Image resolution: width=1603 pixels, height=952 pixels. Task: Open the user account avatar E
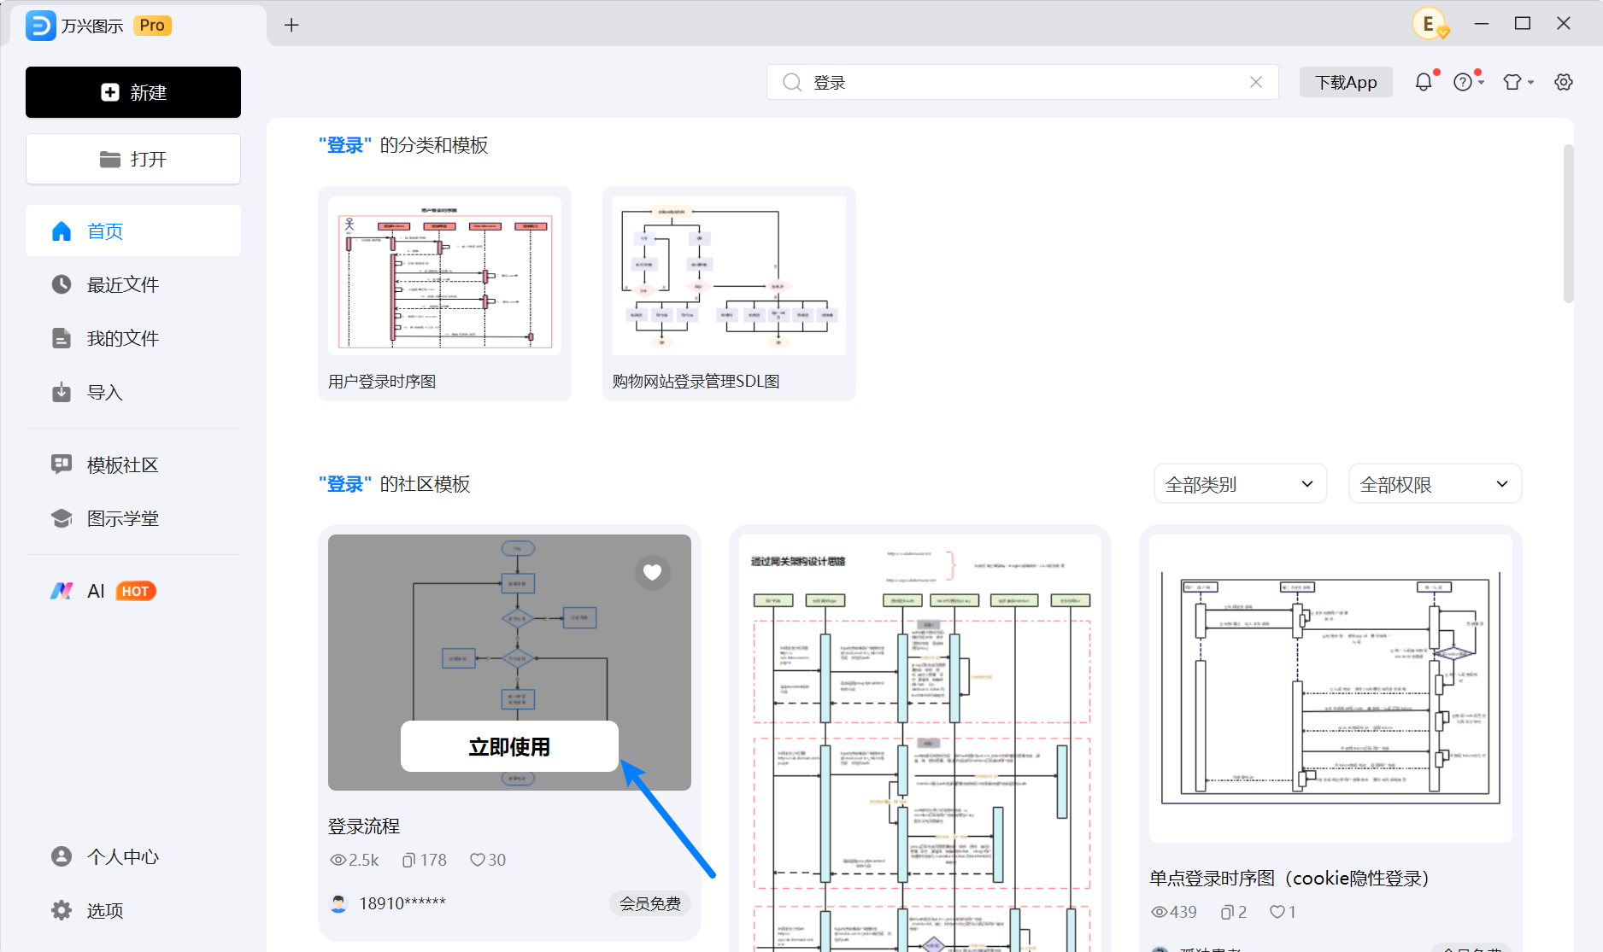pos(1430,24)
